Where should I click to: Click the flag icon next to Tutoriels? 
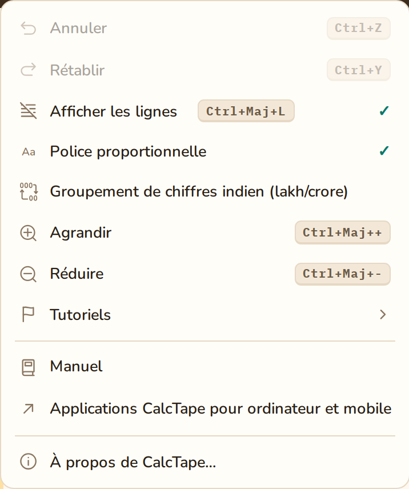[28, 314]
